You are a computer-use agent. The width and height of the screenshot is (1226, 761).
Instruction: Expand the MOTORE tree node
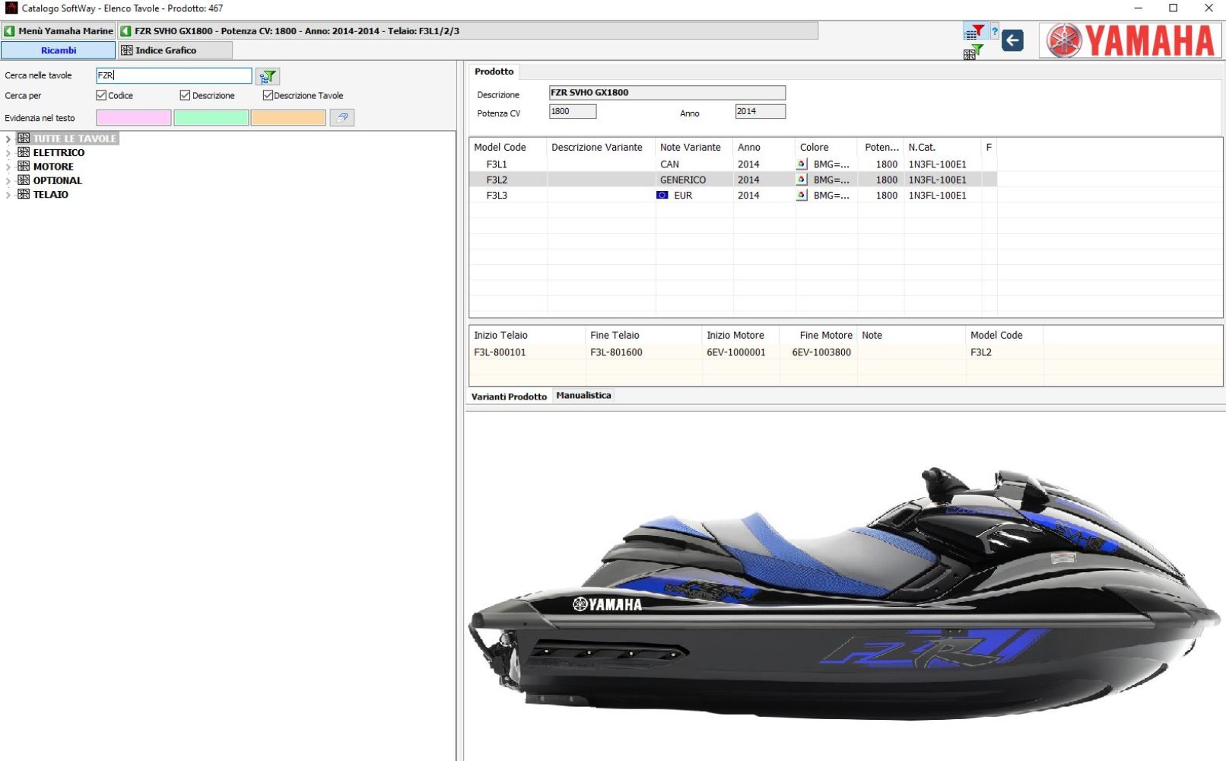(x=8, y=167)
